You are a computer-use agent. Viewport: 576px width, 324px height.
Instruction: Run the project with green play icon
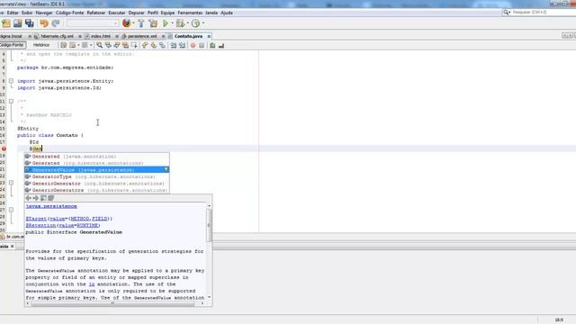tap(166, 23)
